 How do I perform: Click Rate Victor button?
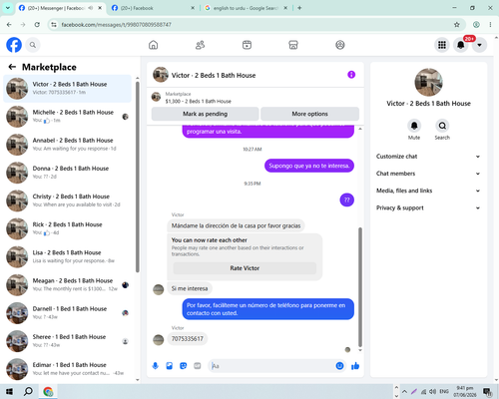click(245, 268)
